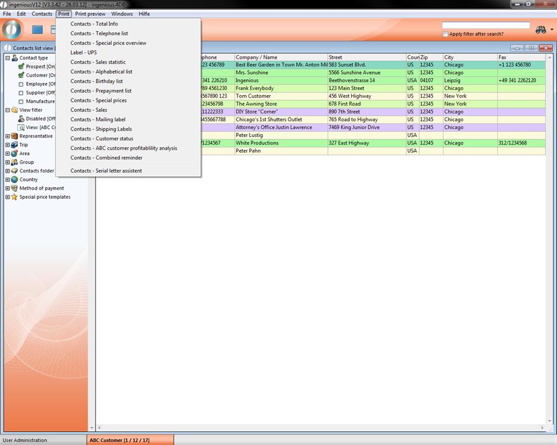Click the Company / Name column header

pyautogui.click(x=257, y=57)
